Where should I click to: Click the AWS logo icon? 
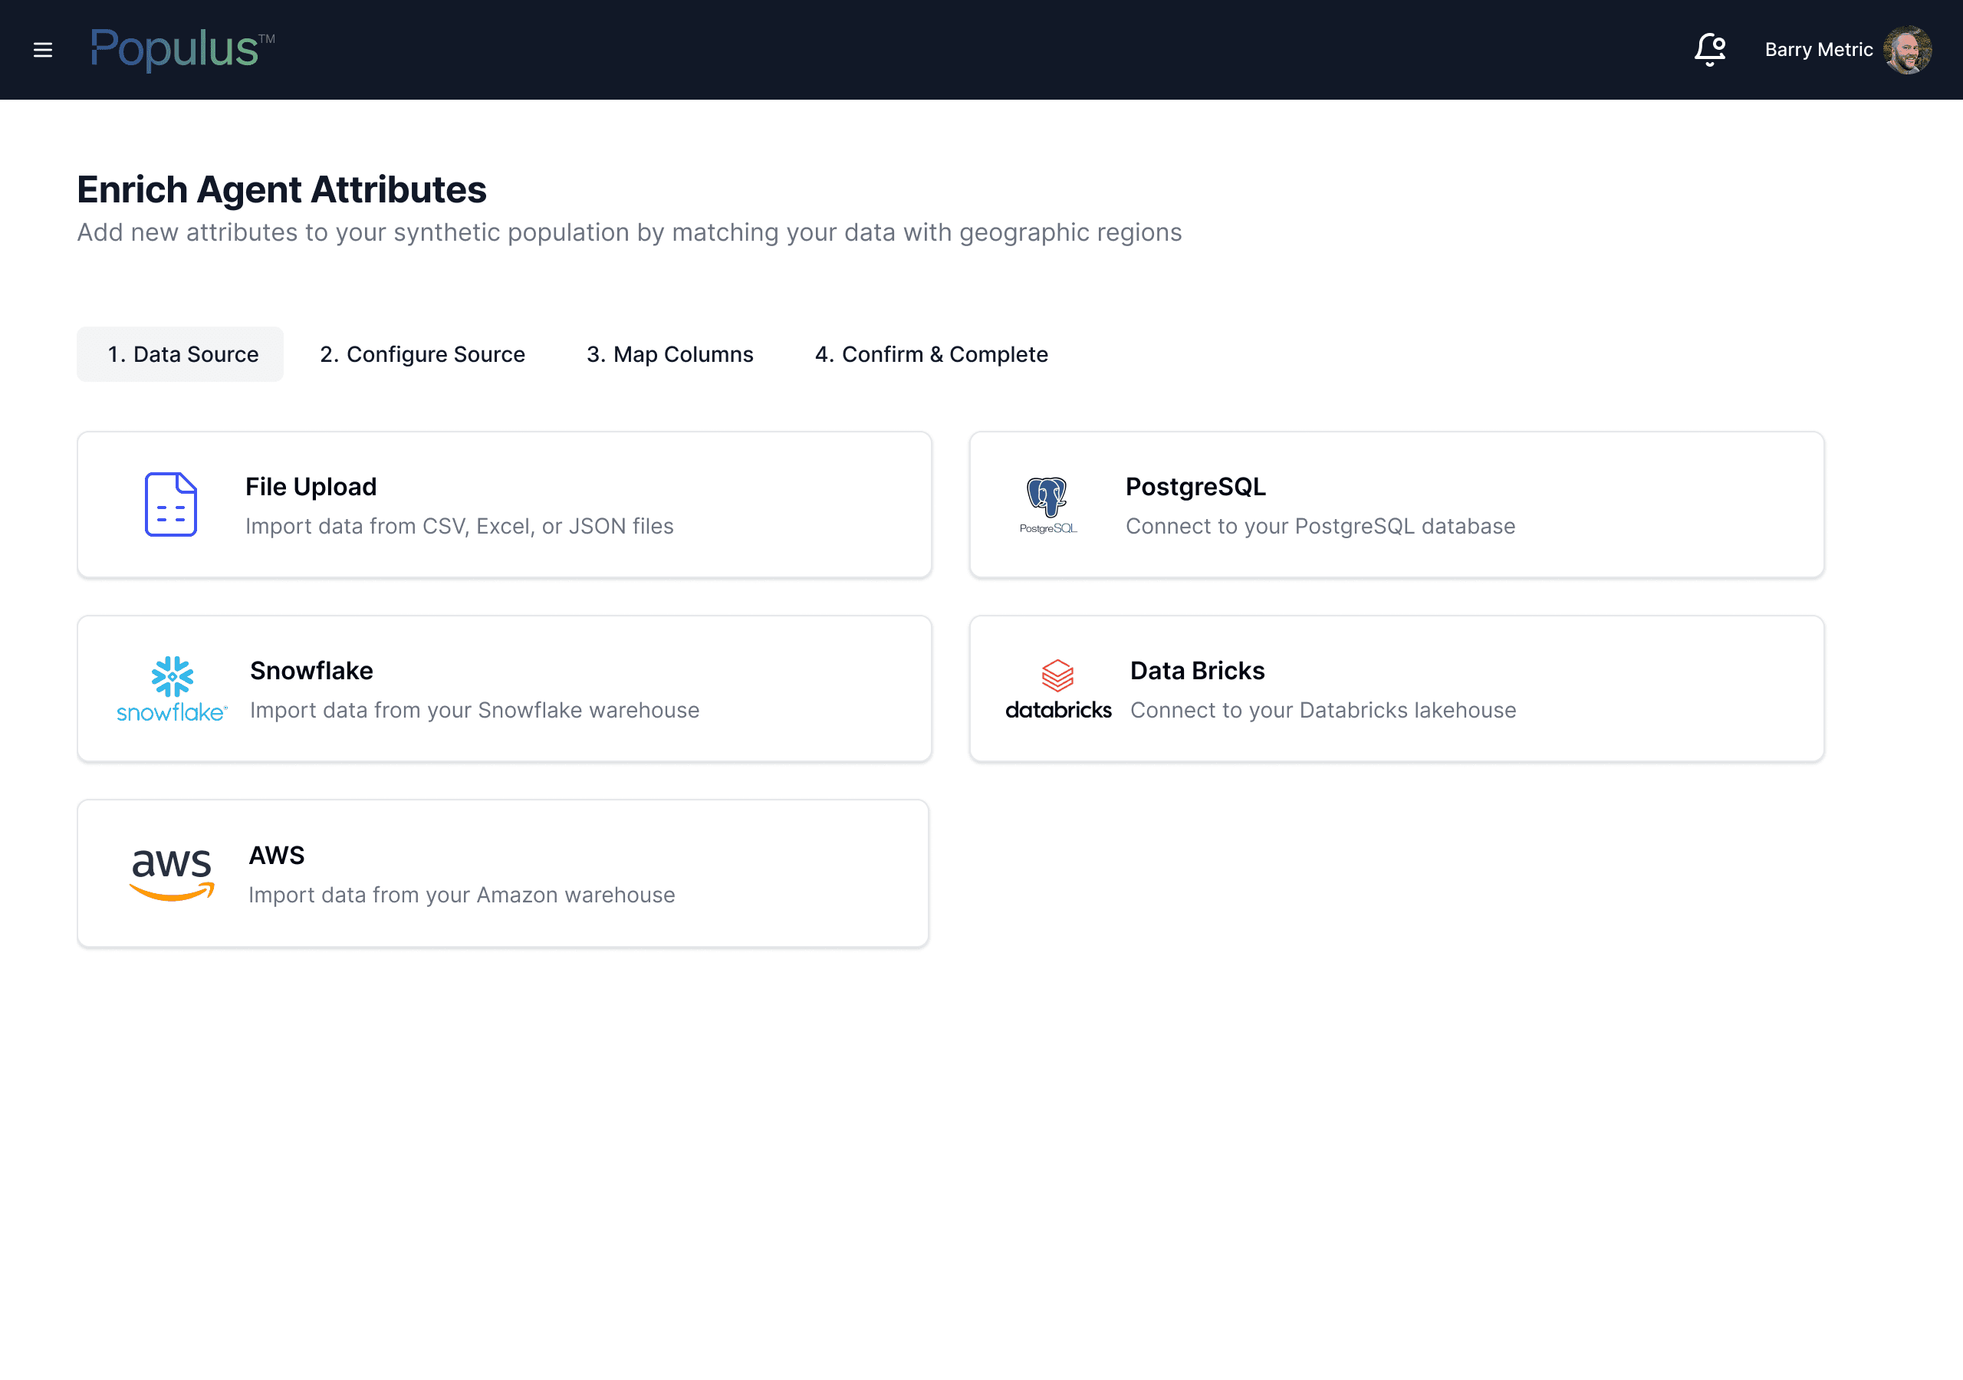(x=172, y=873)
